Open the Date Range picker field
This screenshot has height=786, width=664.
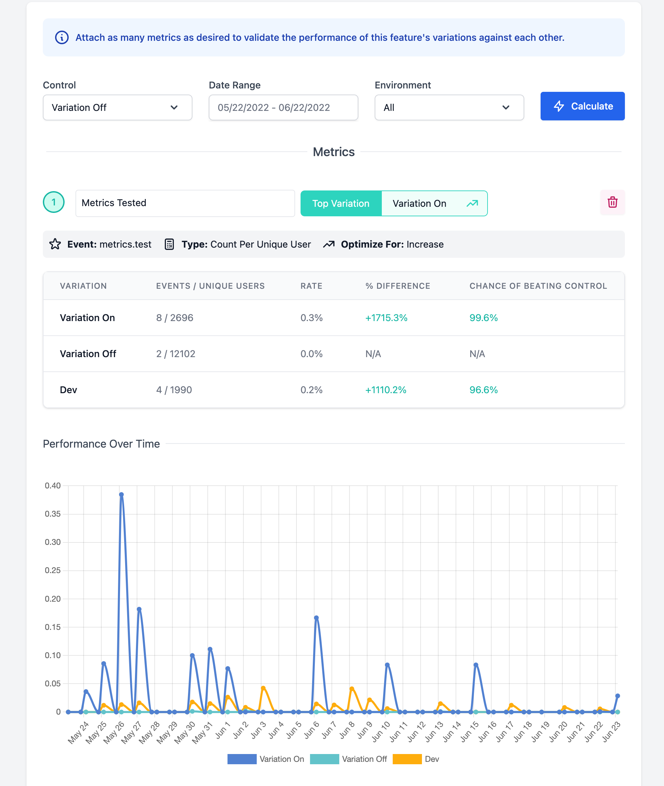[x=283, y=107]
